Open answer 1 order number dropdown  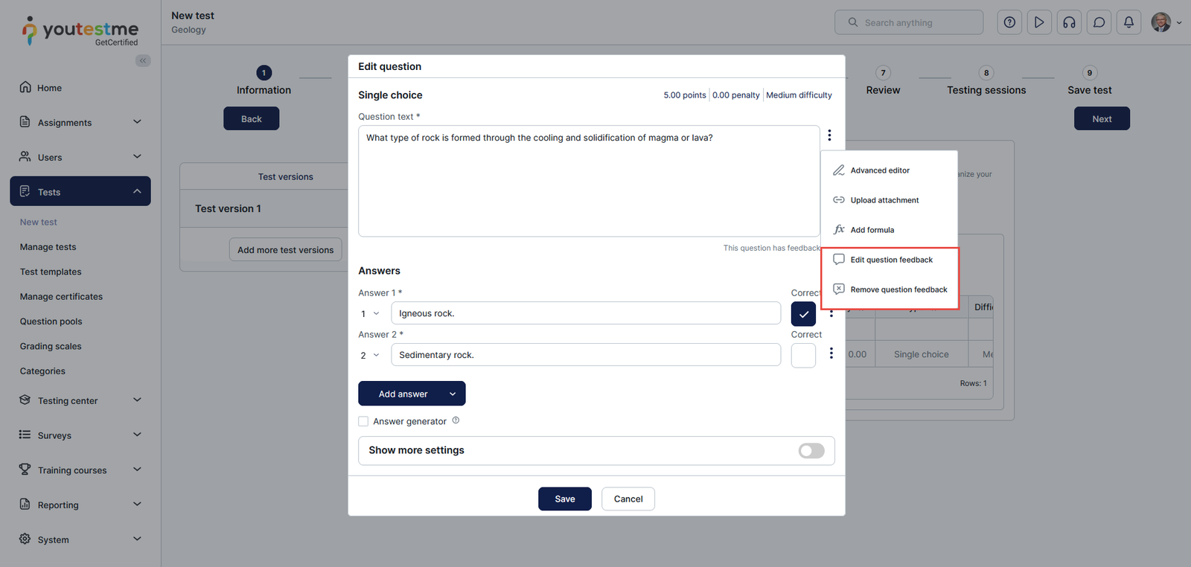click(370, 314)
